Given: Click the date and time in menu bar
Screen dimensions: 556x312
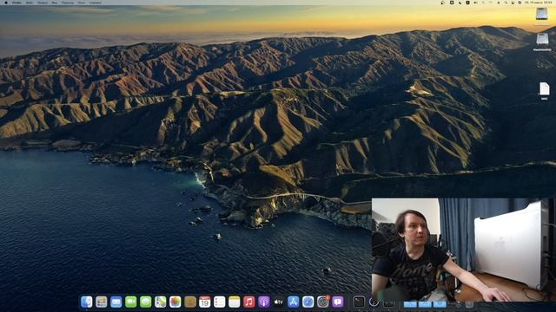Looking at the screenshot, I should (538, 3).
